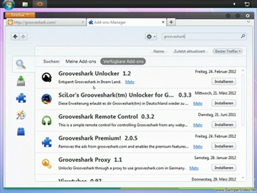Install Grooveshark Unlocker 1.2
This screenshot has width=257, height=193.
coord(224,82)
